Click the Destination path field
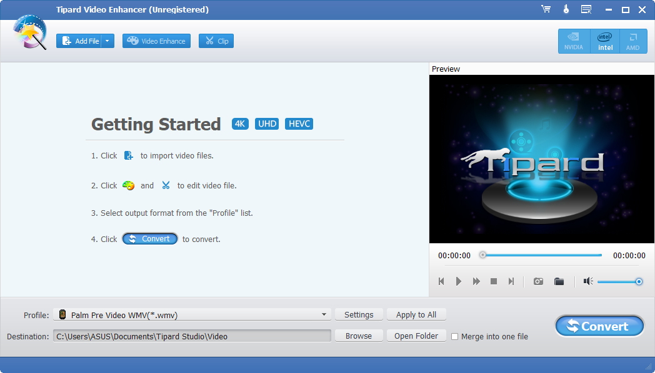 192,336
